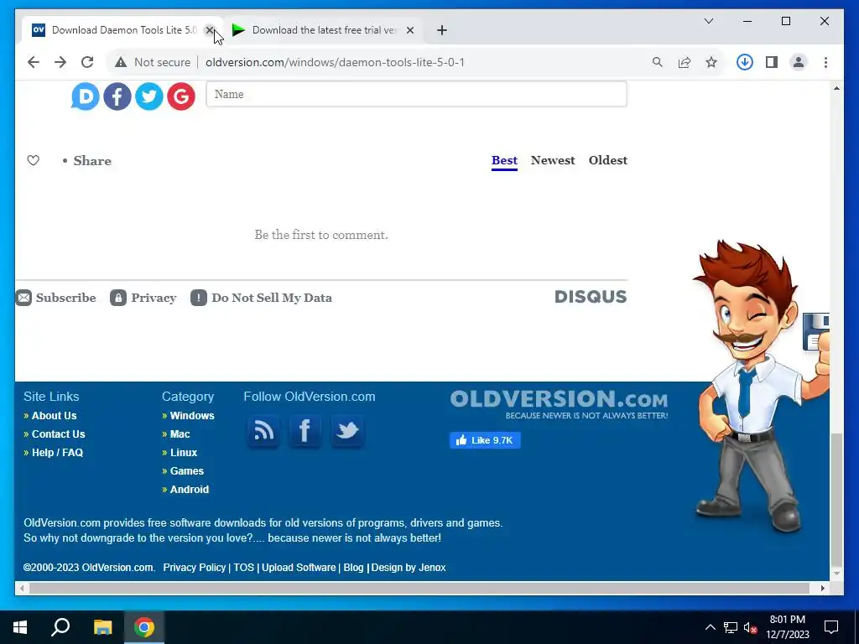Open the Linux category link
The width and height of the screenshot is (859, 644).
pyautogui.click(x=184, y=453)
